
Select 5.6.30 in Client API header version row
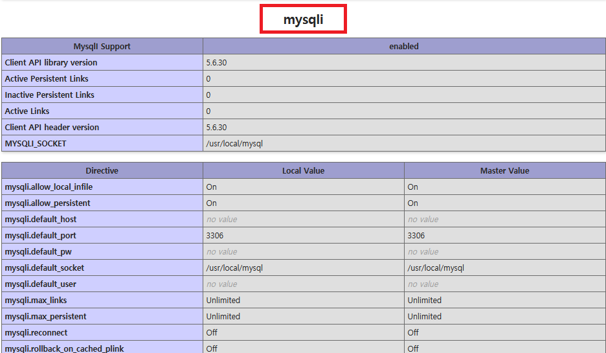coord(216,128)
